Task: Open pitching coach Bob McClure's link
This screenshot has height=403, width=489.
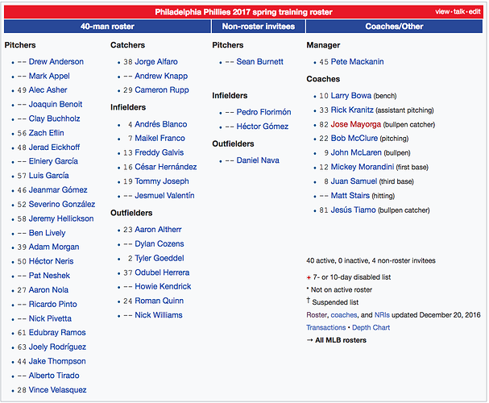Action: tap(354, 139)
